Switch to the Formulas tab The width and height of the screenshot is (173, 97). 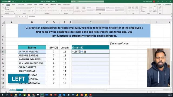coord(29,4)
